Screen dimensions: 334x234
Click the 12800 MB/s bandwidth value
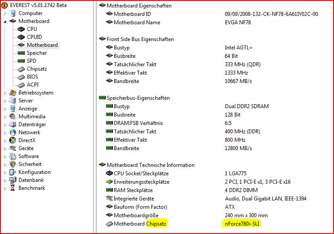pyautogui.click(x=238, y=148)
